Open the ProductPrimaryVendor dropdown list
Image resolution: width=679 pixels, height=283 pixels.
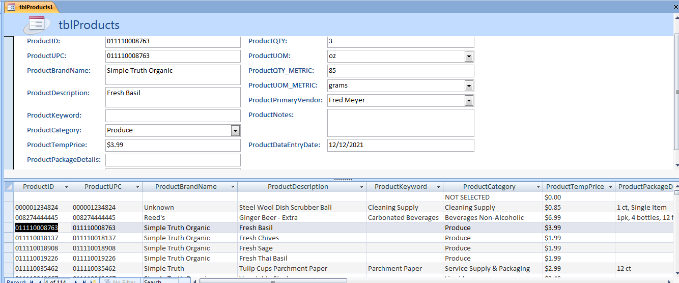click(469, 100)
